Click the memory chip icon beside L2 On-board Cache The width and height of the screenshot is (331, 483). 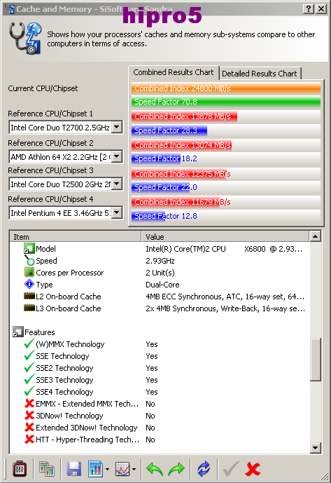[x=29, y=297]
